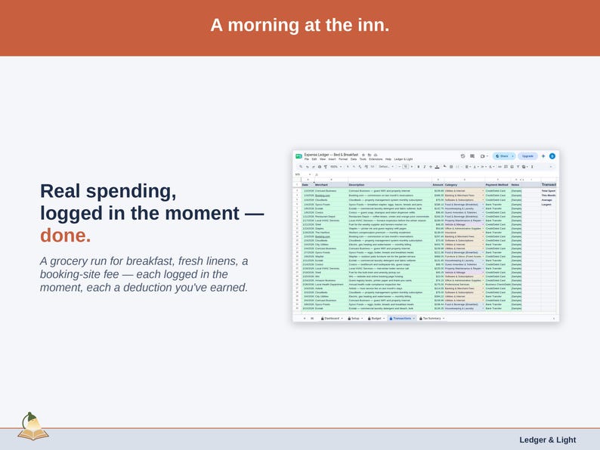
Task: Click the Insert comment icon
Action: click(506, 167)
